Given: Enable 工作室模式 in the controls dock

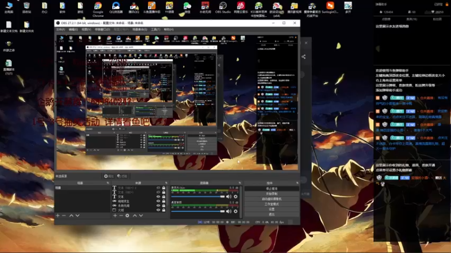Looking at the screenshot, I should click(272, 204).
